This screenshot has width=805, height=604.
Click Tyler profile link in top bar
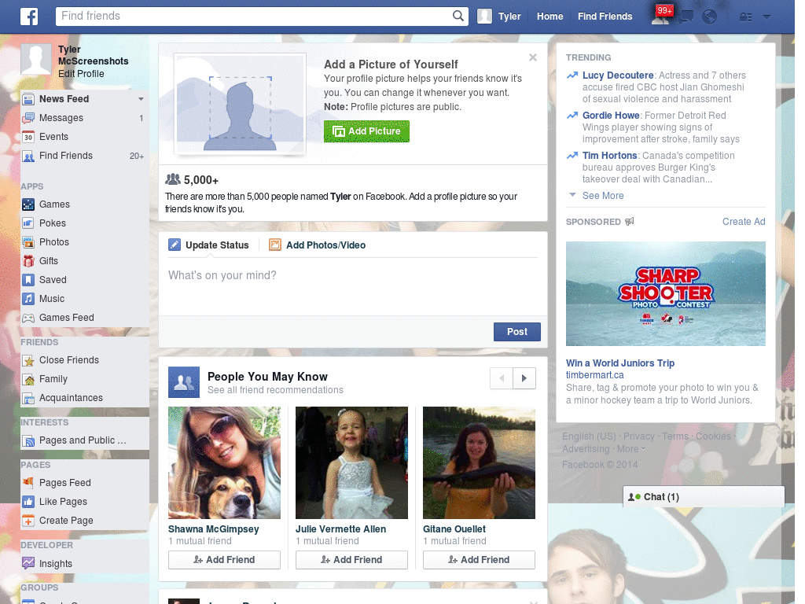click(499, 17)
